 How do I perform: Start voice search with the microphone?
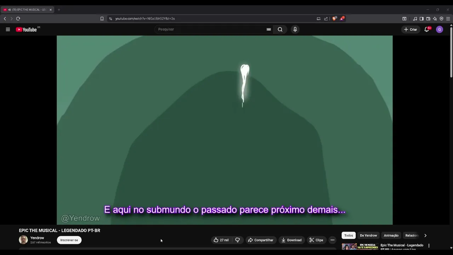(x=295, y=29)
